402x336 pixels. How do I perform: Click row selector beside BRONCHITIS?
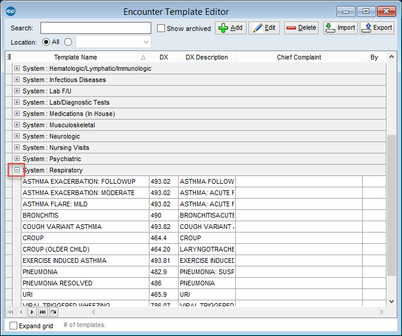click(9, 215)
